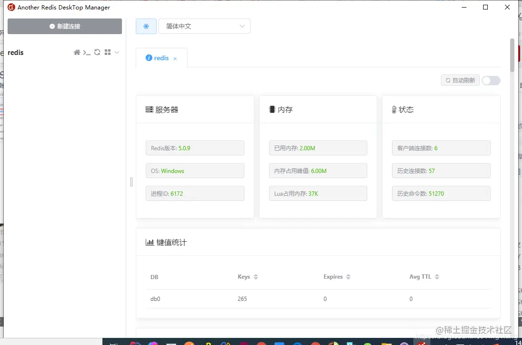Click the 键值统计 chart icon
This screenshot has height=345, width=522.
[150, 242]
